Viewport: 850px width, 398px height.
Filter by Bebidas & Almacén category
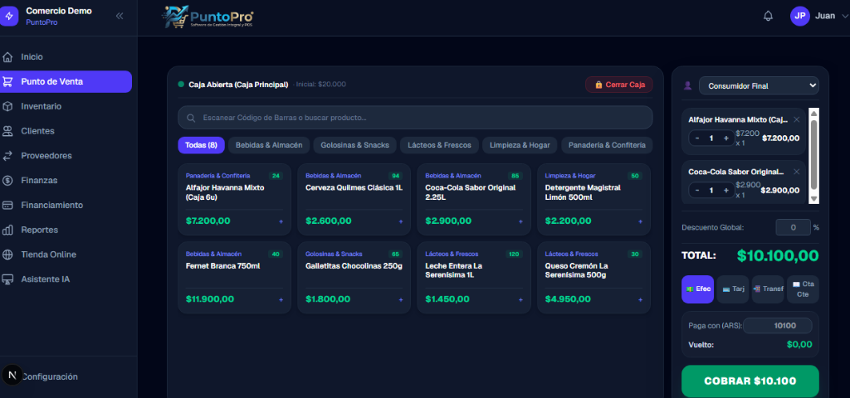269,145
